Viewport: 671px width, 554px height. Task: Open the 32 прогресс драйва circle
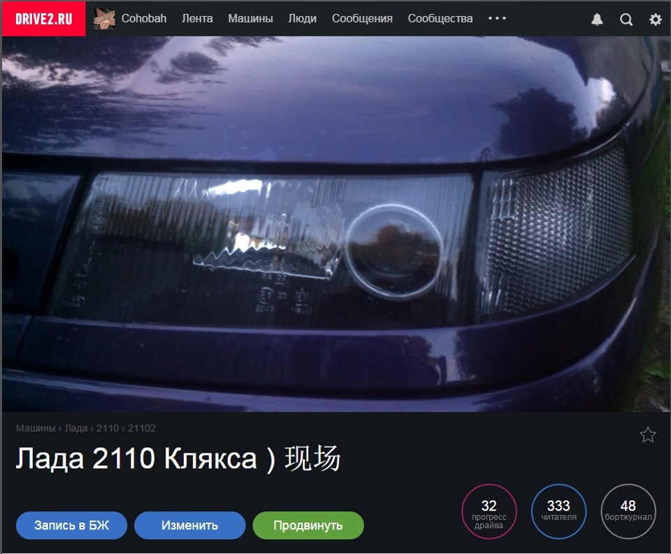pyautogui.click(x=489, y=511)
